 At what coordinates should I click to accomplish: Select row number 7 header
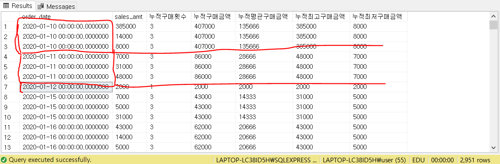10,87
